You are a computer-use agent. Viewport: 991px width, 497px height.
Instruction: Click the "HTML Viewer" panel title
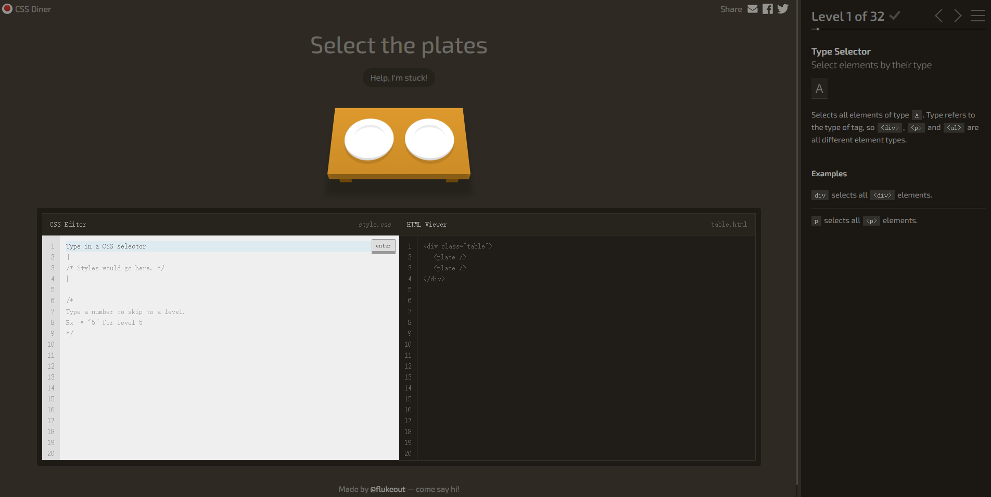427,225
